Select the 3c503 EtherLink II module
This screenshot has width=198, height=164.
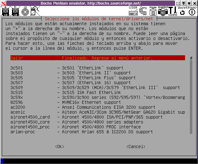click(x=98, y=73)
